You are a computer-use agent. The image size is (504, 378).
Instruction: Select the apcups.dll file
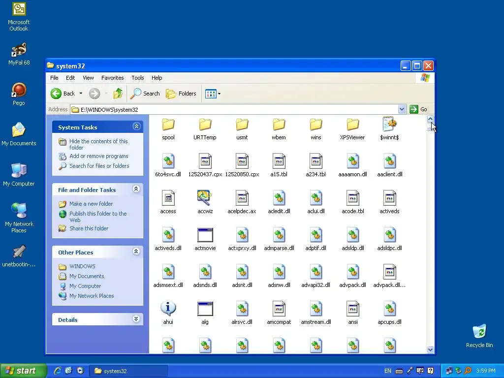[x=390, y=314]
